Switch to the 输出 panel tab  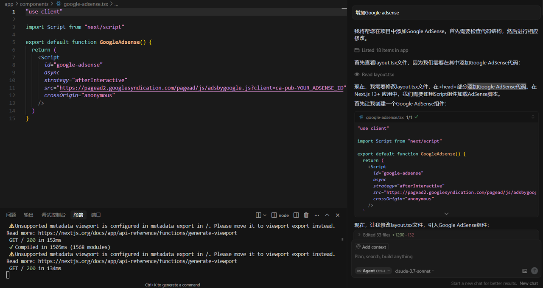(x=28, y=215)
